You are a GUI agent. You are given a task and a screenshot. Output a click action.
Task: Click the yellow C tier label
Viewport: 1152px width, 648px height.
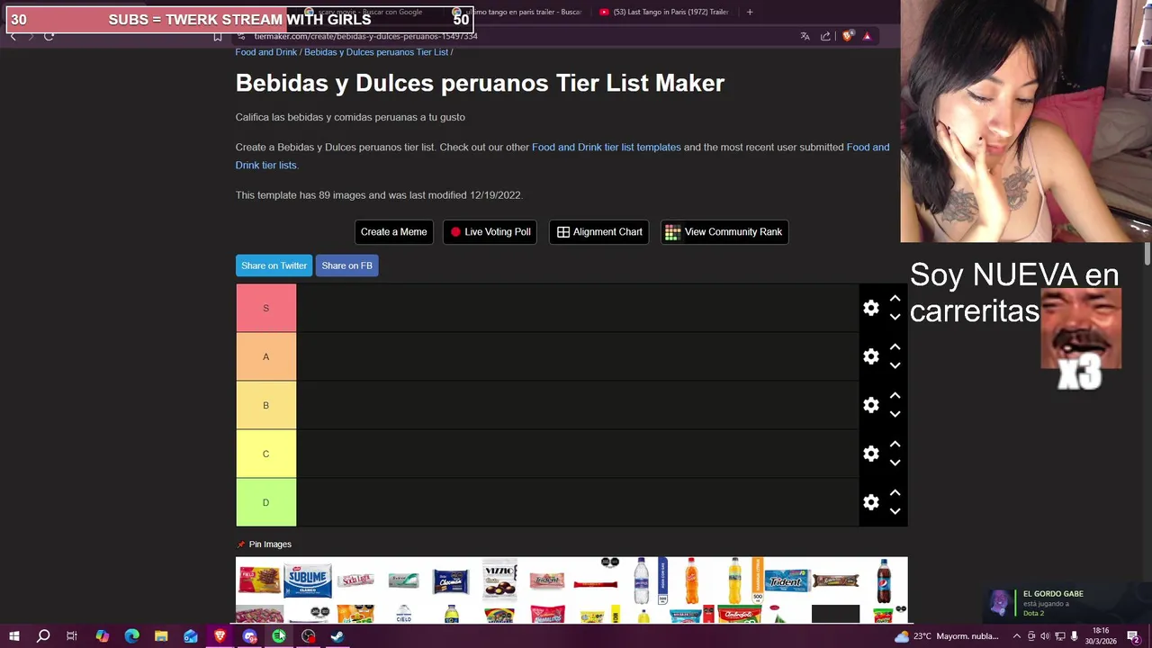click(x=265, y=454)
